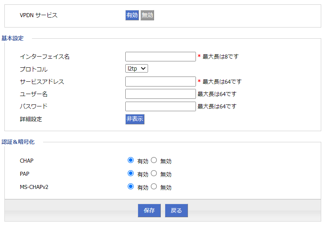This screenshot has width=326, height=226.
Task: Click the 認証＆暗号化 section heading
Action: coord(18,142)
